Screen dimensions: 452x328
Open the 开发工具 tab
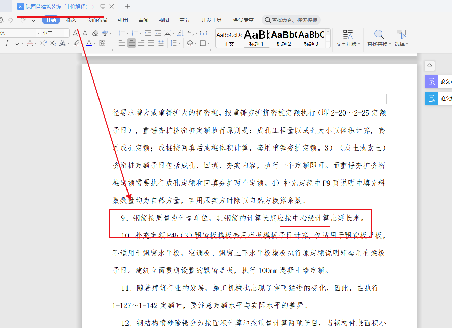[211, 20]
